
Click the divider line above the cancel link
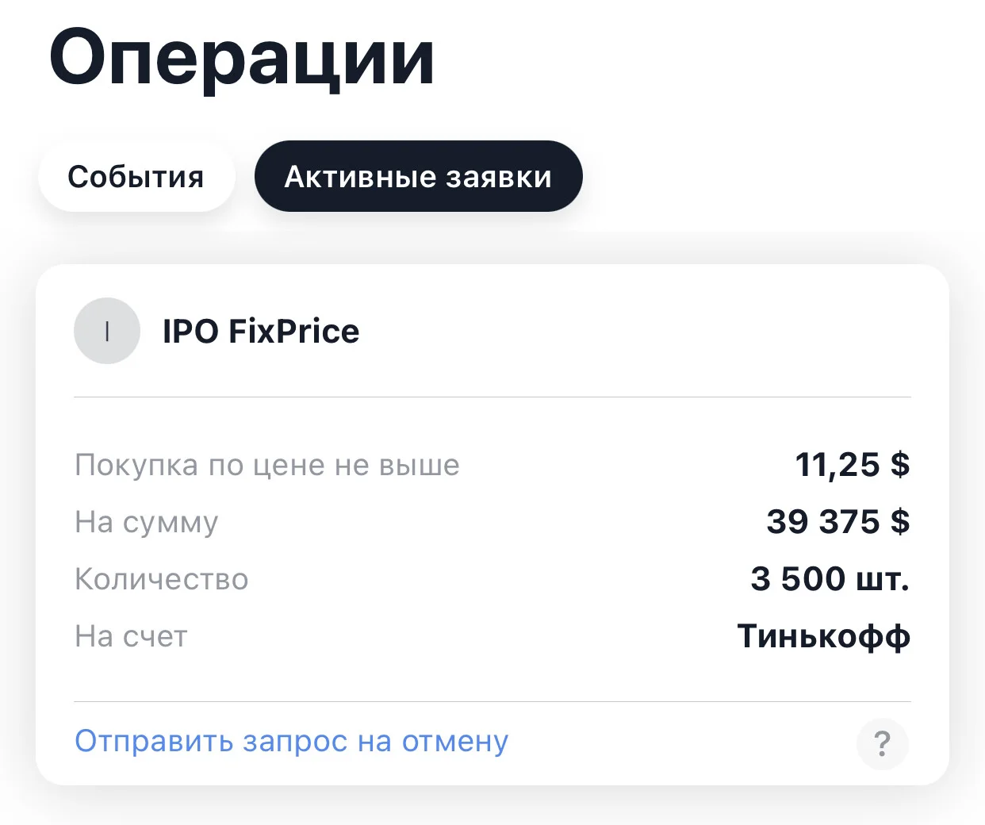pos(492,701)
